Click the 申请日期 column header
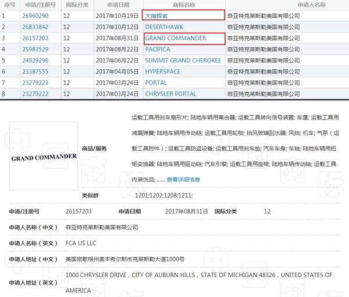Image resolution: width=349 pixels, height=297 pixels. pos(118,5)
